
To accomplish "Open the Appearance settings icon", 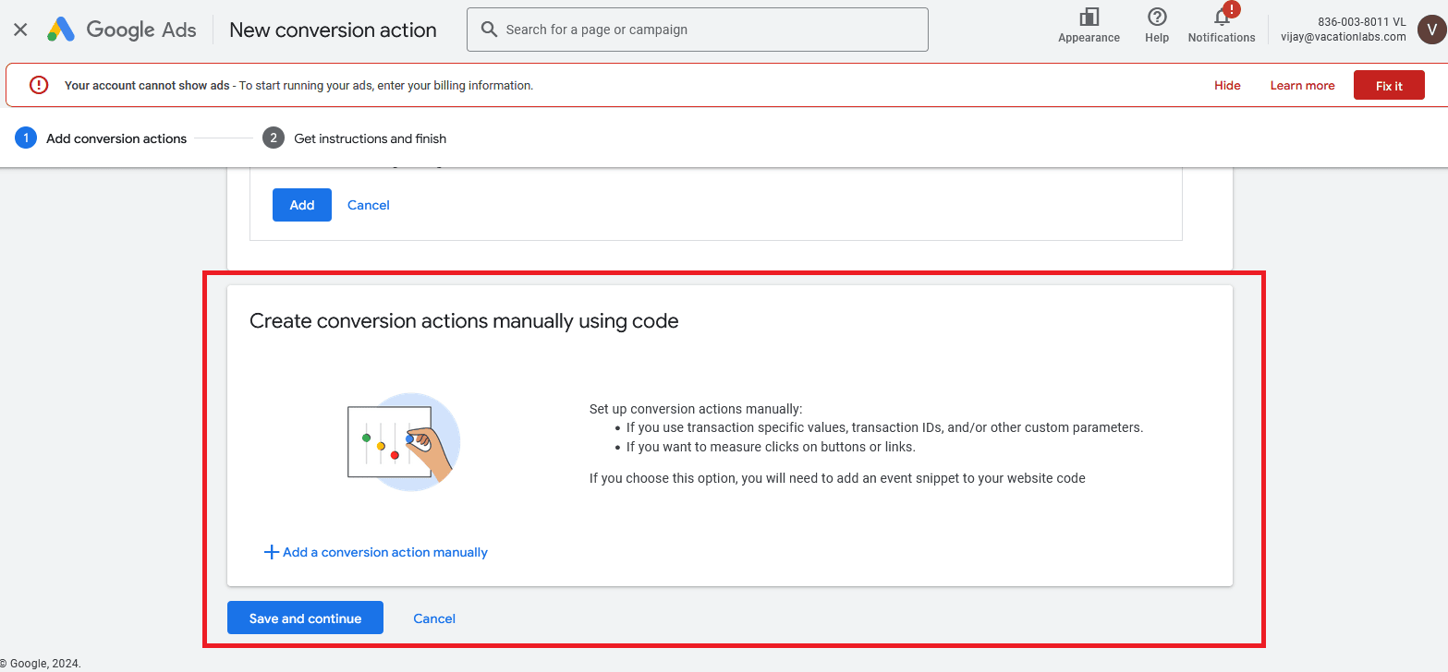I will (x=1089, y=18).
